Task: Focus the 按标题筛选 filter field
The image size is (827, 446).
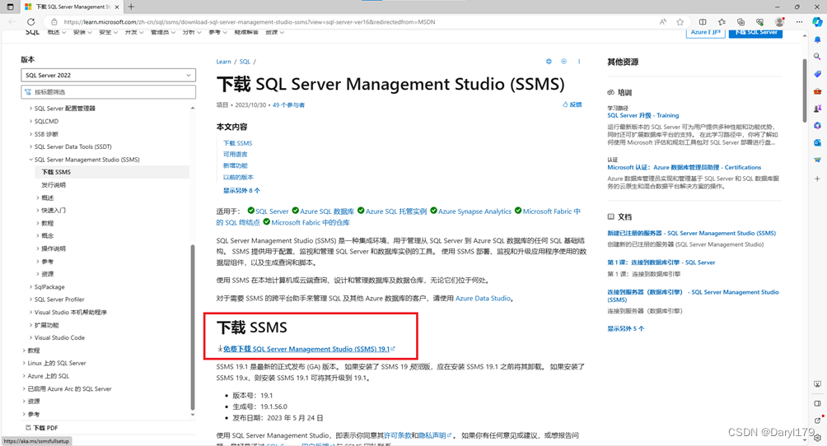Action: (x=108, y=91)
